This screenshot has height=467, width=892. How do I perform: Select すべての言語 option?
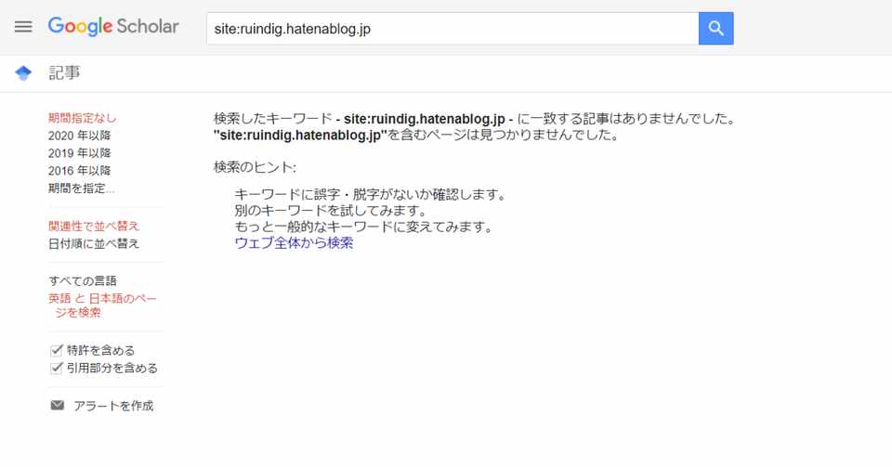(x=83, y=280)
